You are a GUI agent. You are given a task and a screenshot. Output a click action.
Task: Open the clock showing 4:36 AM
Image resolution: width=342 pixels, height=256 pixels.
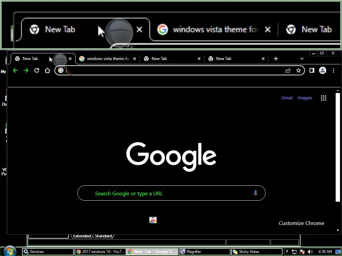[x=325, y=252]
